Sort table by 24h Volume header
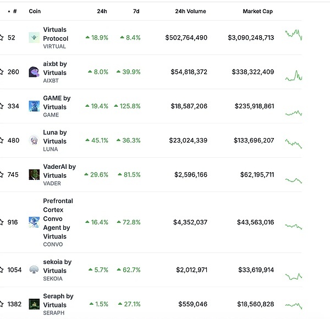This screenshot has height=319, width=330. coord(191,11)
